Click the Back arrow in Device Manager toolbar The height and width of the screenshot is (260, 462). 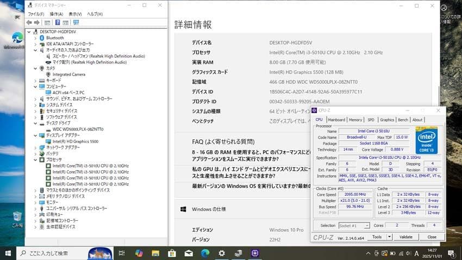pyautogui.click(x=29, y=22)
